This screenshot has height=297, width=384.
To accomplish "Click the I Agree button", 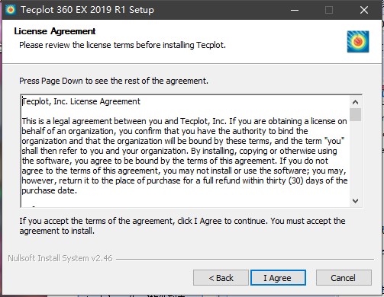I will point(278,278).
